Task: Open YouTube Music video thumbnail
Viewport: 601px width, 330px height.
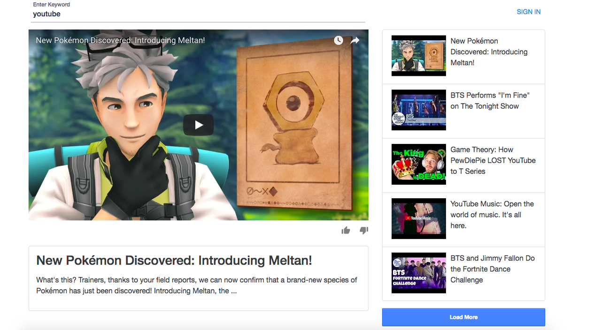Action: coord(419,219)
